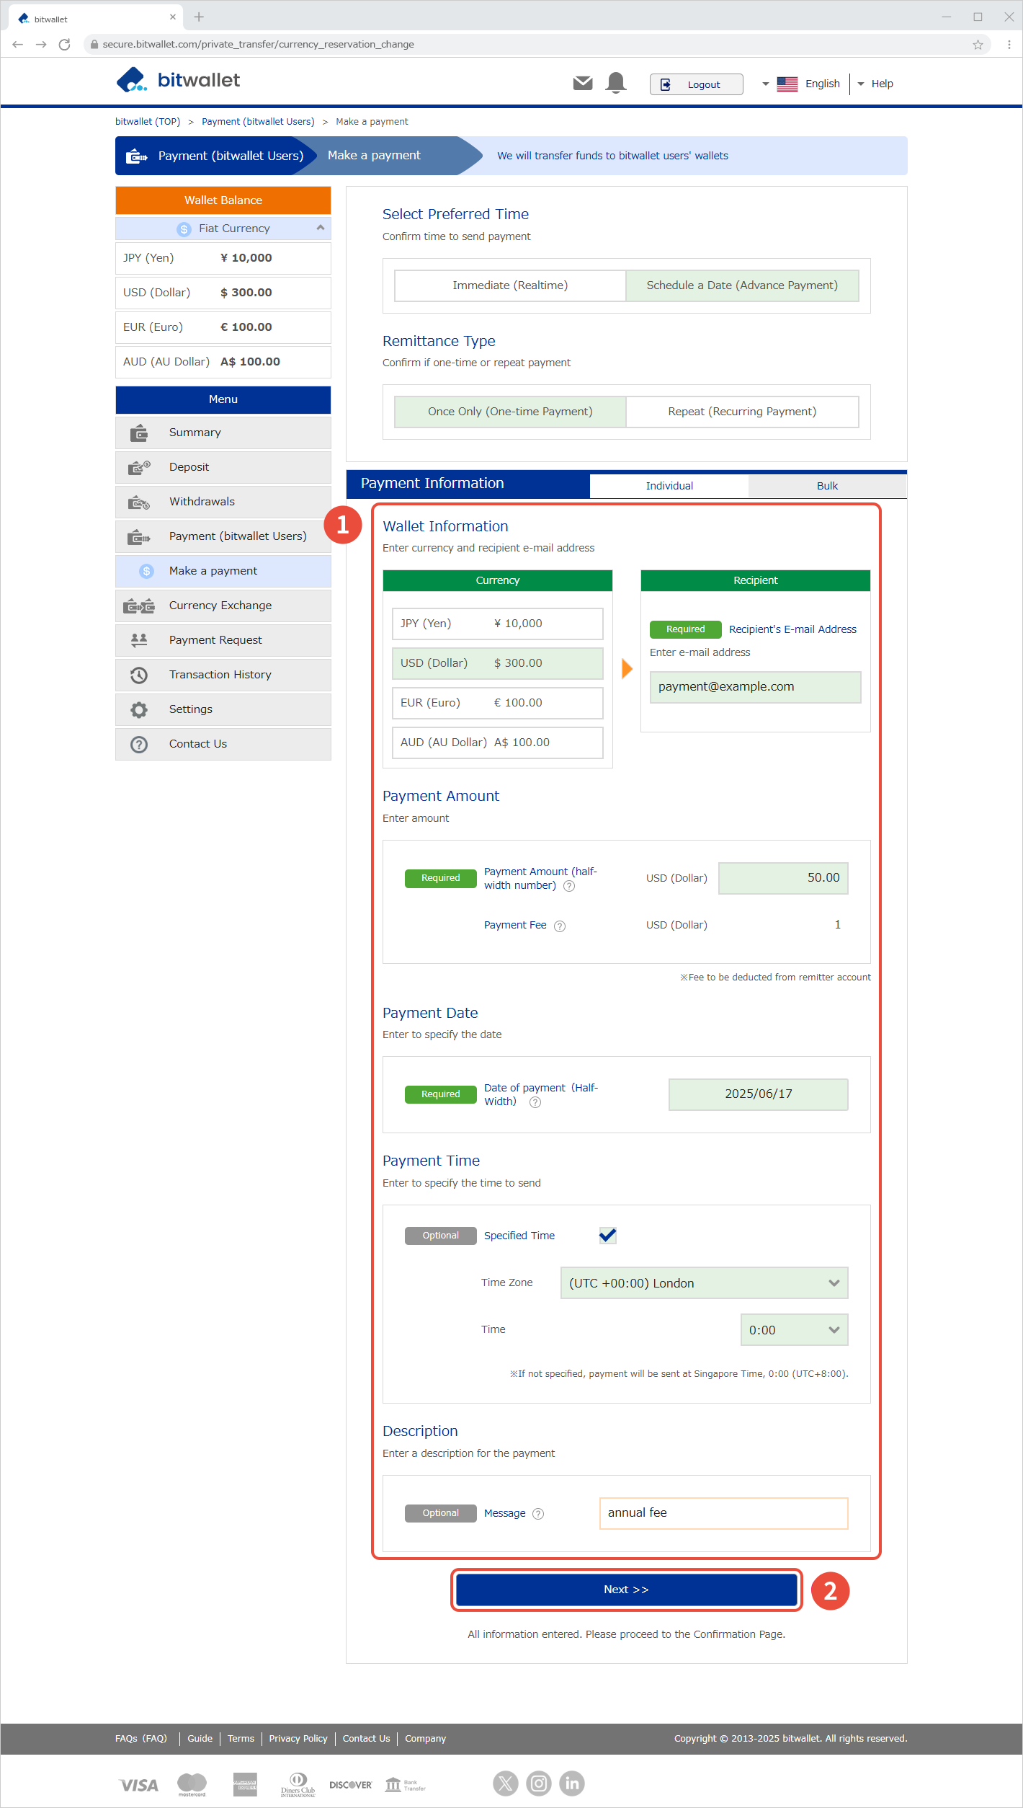Click help icon beside Message label
The height and width of the screenshot is (1808, 1023).
(x=538, y=1514)
